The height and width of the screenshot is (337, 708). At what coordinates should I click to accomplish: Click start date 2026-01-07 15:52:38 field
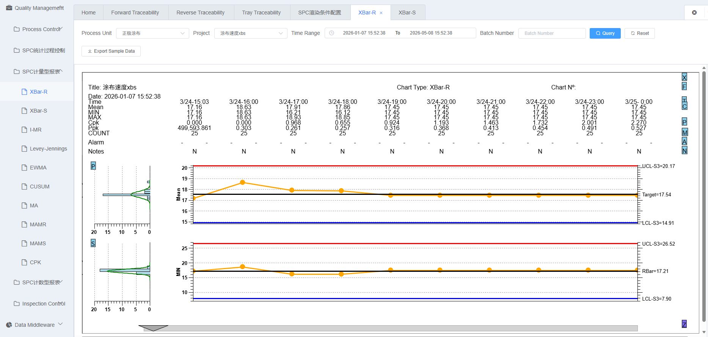pyautogui.click(x=364, y=33)
